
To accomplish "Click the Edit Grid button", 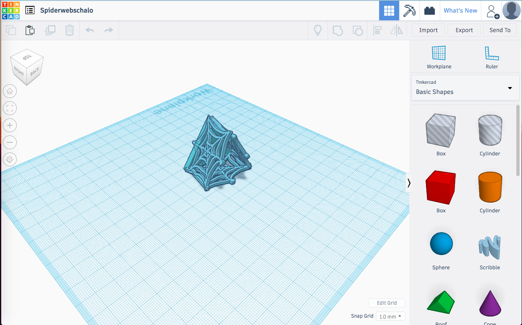I will pyautogui.click(x=387, y=303).
